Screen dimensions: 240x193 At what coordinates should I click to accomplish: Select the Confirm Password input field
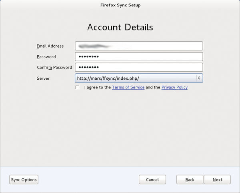click(x=139, y=67)
